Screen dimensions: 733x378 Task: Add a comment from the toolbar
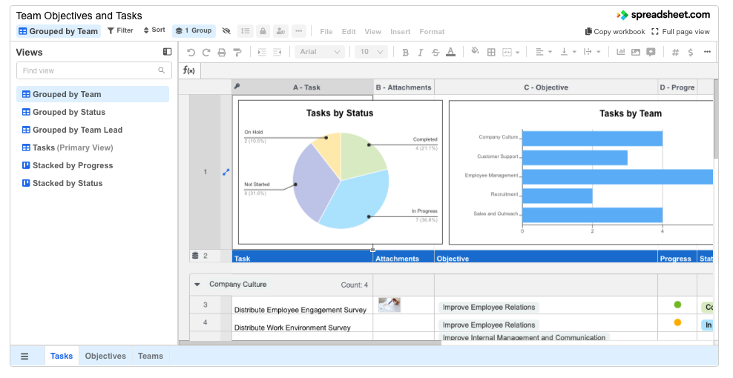(x=651, y=52)
